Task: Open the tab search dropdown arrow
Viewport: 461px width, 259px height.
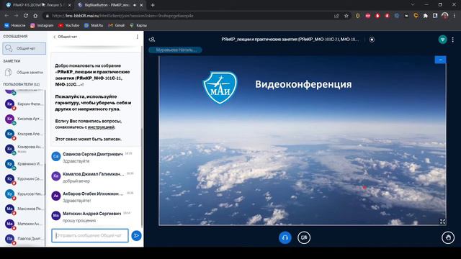Action: 413,5
